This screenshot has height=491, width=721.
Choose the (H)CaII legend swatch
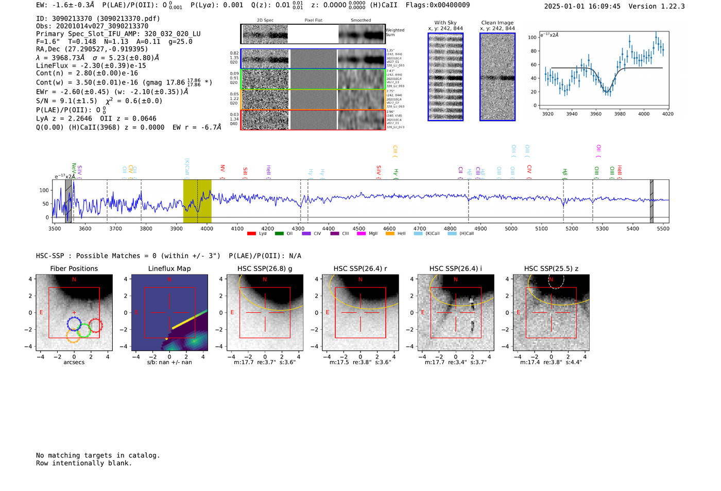(452, 234)
